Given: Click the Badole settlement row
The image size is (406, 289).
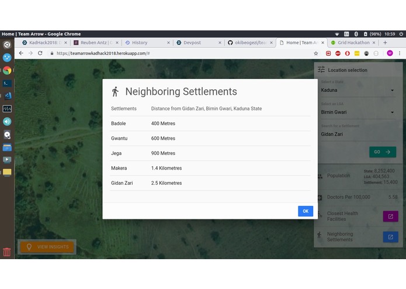Looking at the screenshot, I should point(210,123).
